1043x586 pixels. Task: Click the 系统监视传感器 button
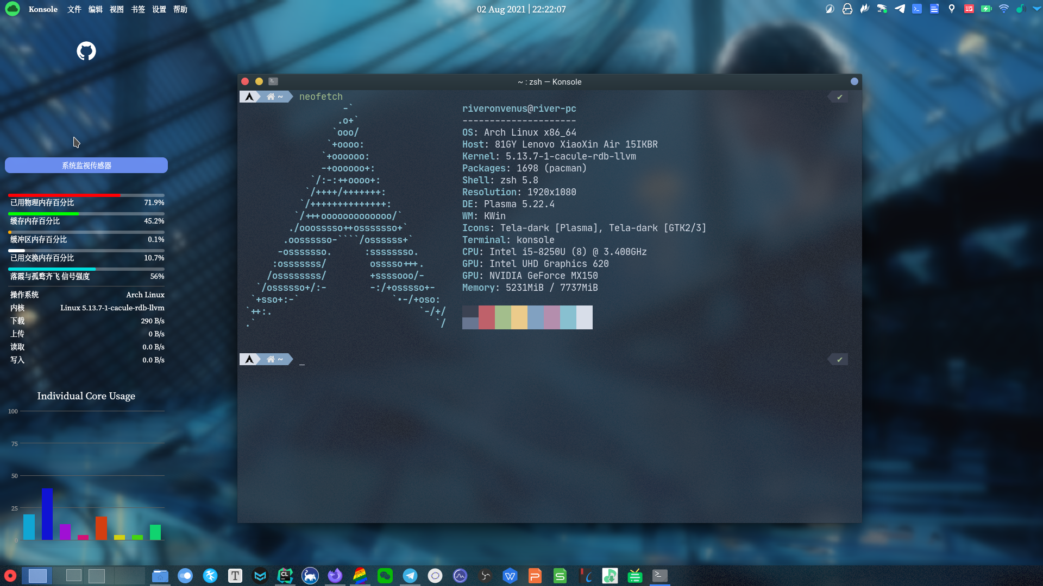pos(86,165)
